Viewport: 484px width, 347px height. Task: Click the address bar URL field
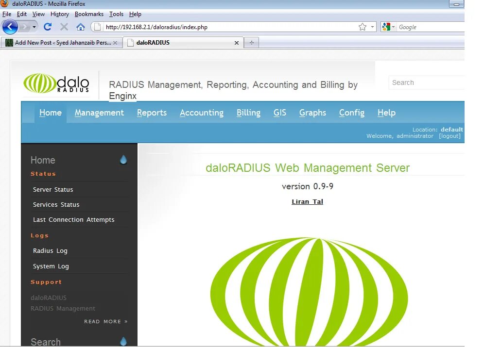230,27
